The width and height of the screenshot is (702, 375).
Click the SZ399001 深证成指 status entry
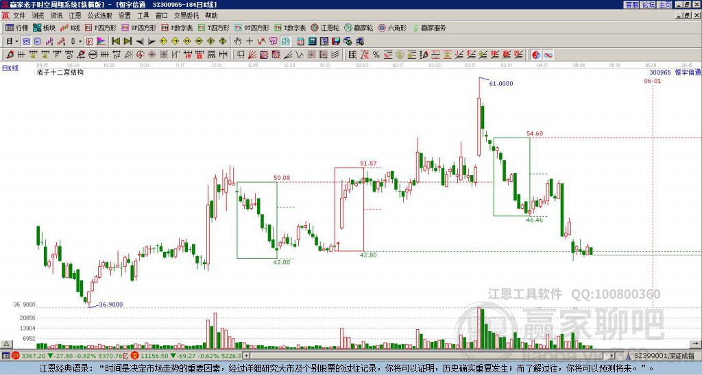pyautogui.click(x=664, y=357)
